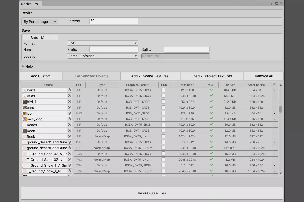Sort by Graphics Format column header

point(138,85)
